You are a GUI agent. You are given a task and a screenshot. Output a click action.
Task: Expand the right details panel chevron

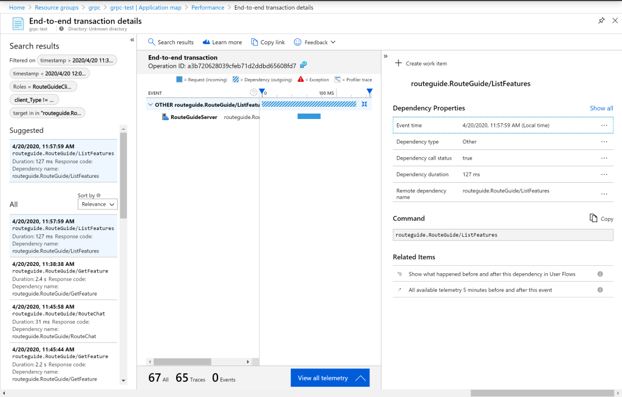[x=386, y=56]
